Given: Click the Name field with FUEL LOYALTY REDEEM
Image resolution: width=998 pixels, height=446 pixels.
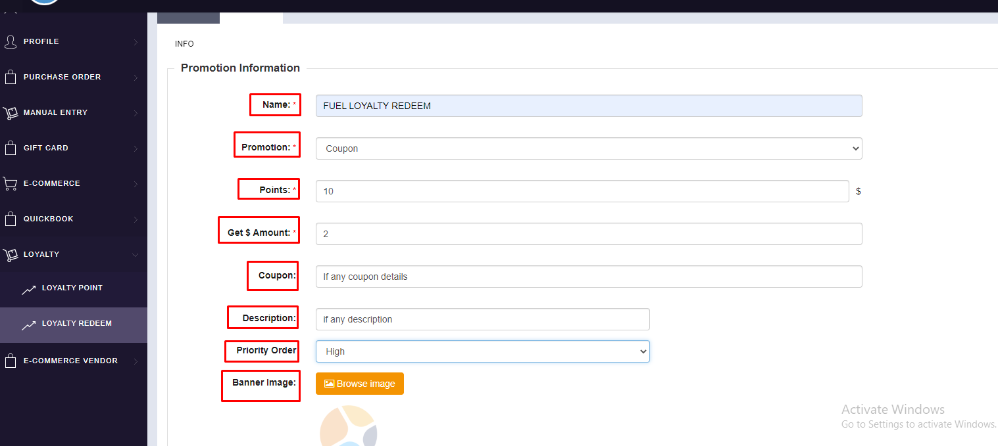Looking at the screenshot, I should pos(588,106).
